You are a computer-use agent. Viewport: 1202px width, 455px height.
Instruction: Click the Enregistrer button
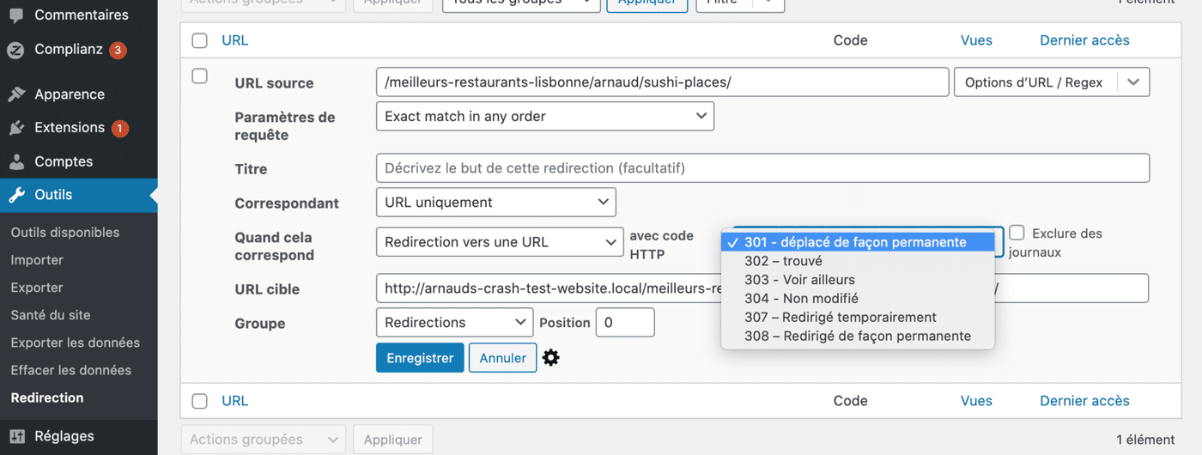tap(420, 358)
